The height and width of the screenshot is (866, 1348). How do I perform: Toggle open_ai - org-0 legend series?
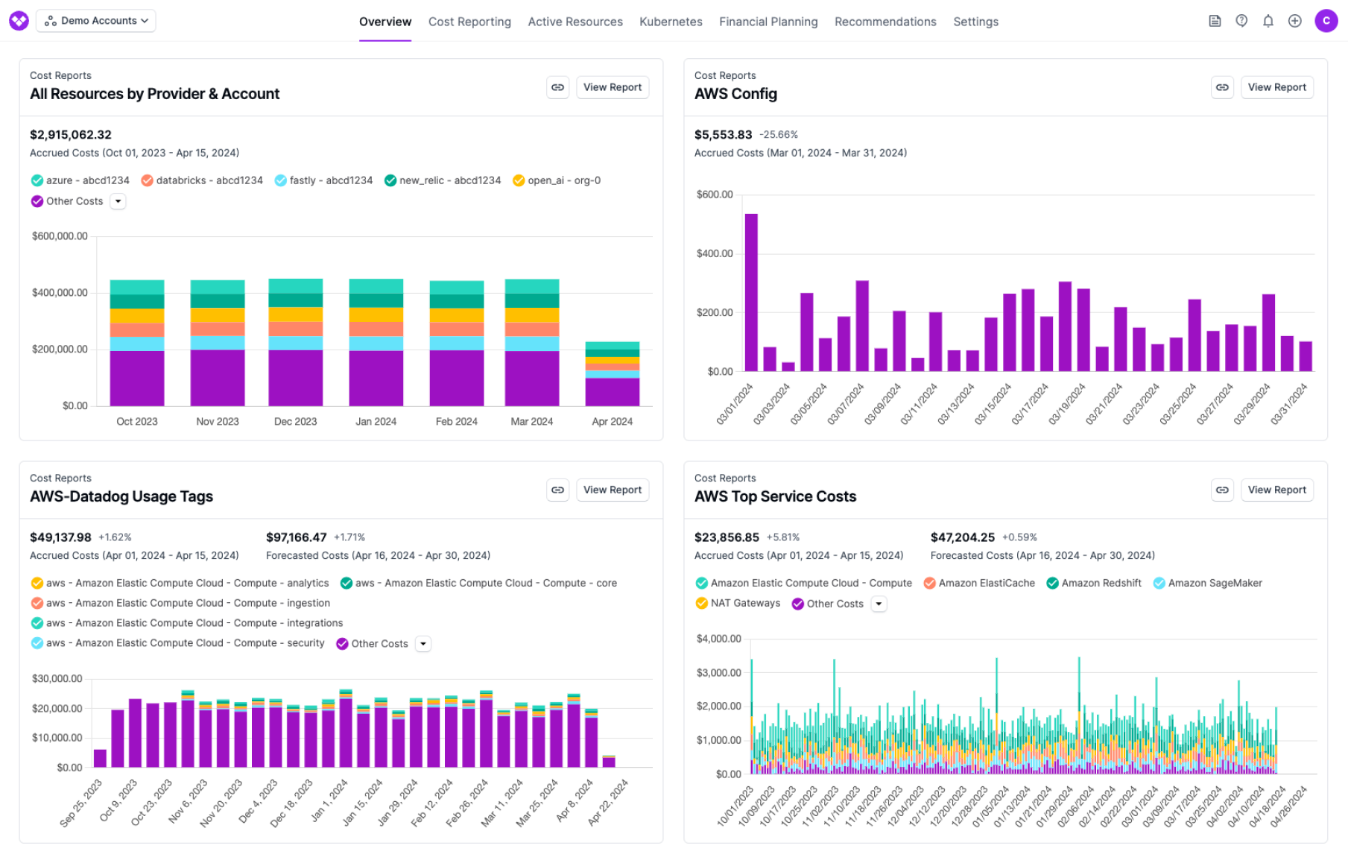pos(557,180)
